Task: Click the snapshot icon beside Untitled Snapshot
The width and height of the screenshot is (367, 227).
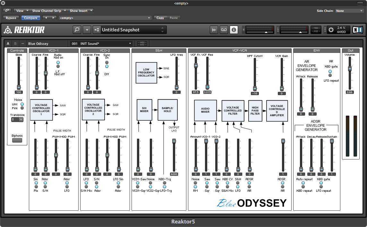Action: coord(97,30)
